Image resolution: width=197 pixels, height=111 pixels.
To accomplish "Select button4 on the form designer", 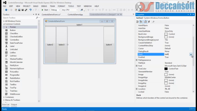I will pos(109,44).
